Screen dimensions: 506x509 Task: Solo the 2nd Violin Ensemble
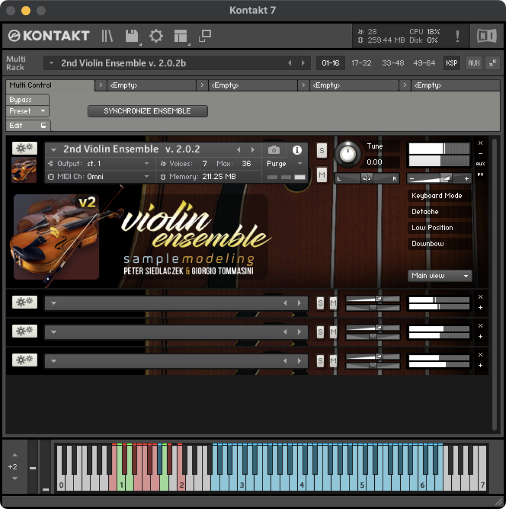click(321, 150)
